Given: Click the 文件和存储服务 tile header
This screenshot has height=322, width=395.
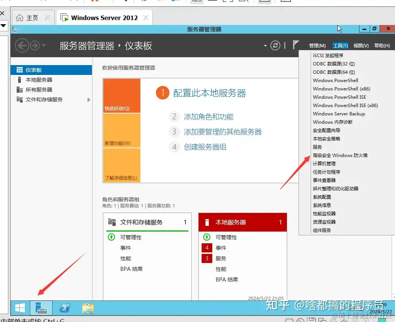Looking at the screenshot, I should (148, 222).
